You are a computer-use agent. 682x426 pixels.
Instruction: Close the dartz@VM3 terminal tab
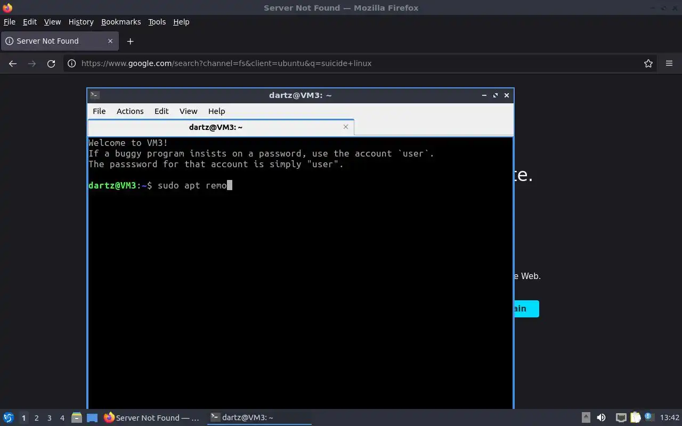tap(346, 127)
